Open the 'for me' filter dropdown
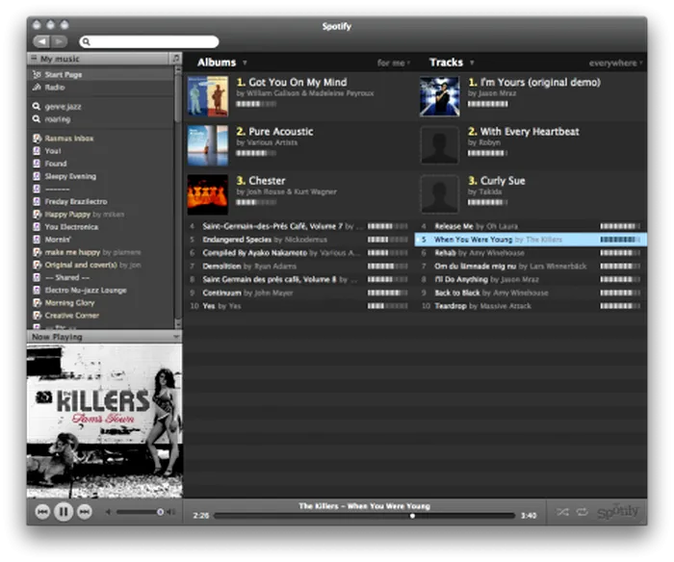This screenshot has height=562, width=674. pos(393,63)
